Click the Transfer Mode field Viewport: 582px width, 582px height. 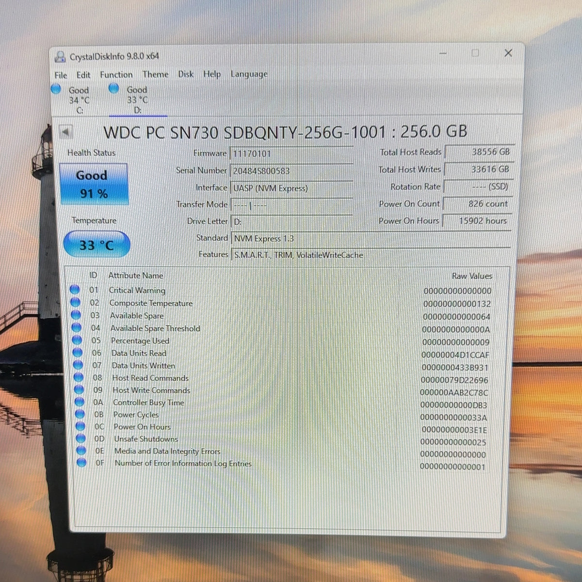pyautogui.click(x=292, y=205)
